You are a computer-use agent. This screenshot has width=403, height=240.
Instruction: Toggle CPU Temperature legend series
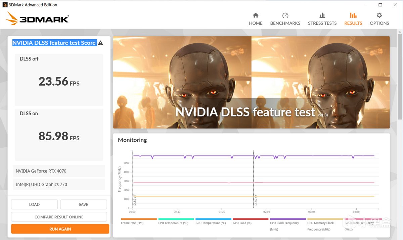pyautogui.click(x=176, y=221)
